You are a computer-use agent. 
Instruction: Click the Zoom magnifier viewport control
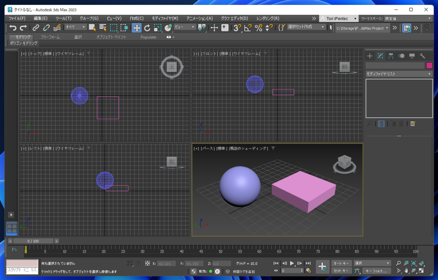[399, 263]
